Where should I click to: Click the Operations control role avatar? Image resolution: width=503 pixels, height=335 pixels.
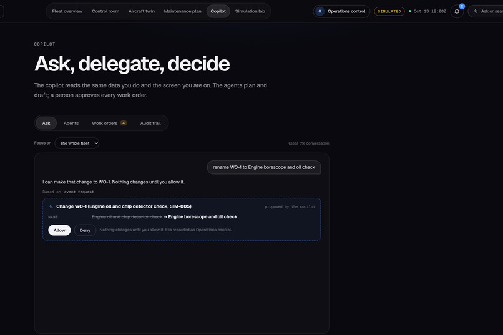pyautogui.click(x=320, y=11)
